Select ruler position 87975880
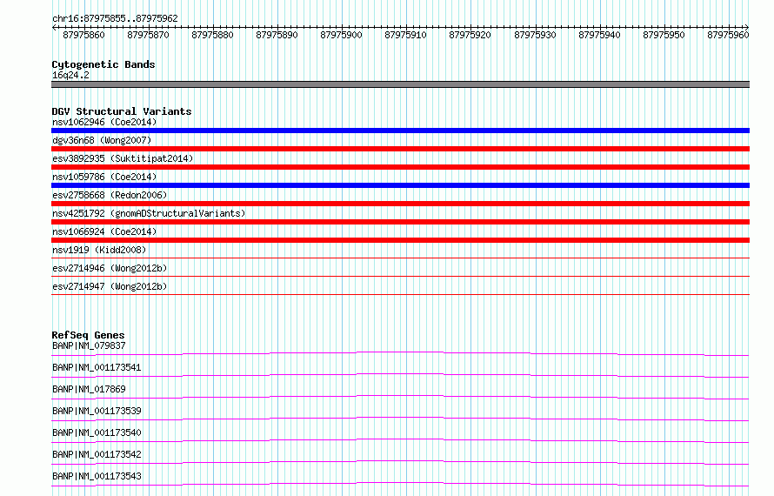 (x=212, y=35)
